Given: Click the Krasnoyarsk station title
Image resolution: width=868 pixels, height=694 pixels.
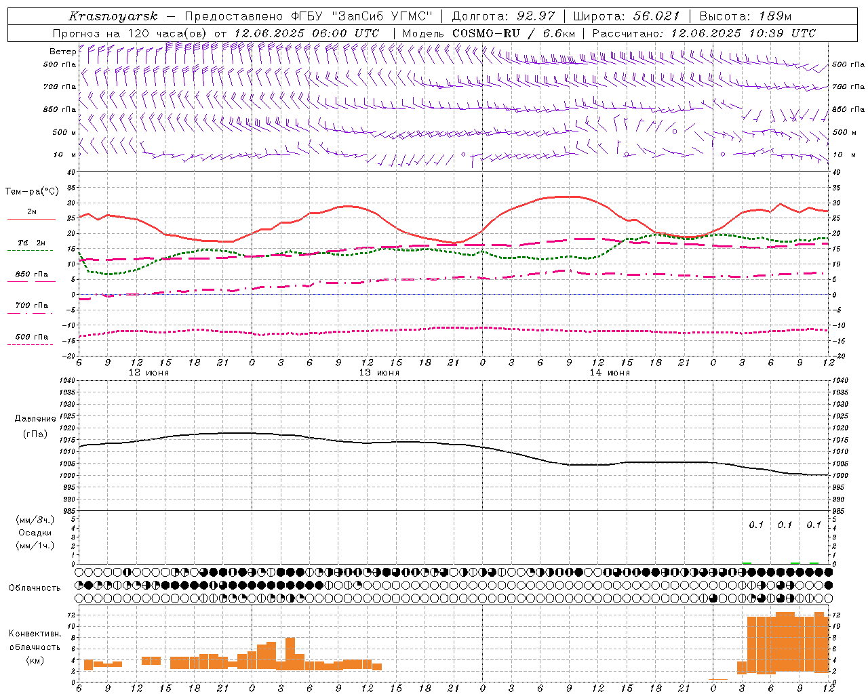Looking at the screenshot, I should coord(113,16).
